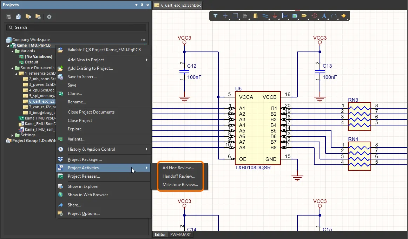Select the rectangle selection tool icon
408x239 pixels.
click(235, 16)
